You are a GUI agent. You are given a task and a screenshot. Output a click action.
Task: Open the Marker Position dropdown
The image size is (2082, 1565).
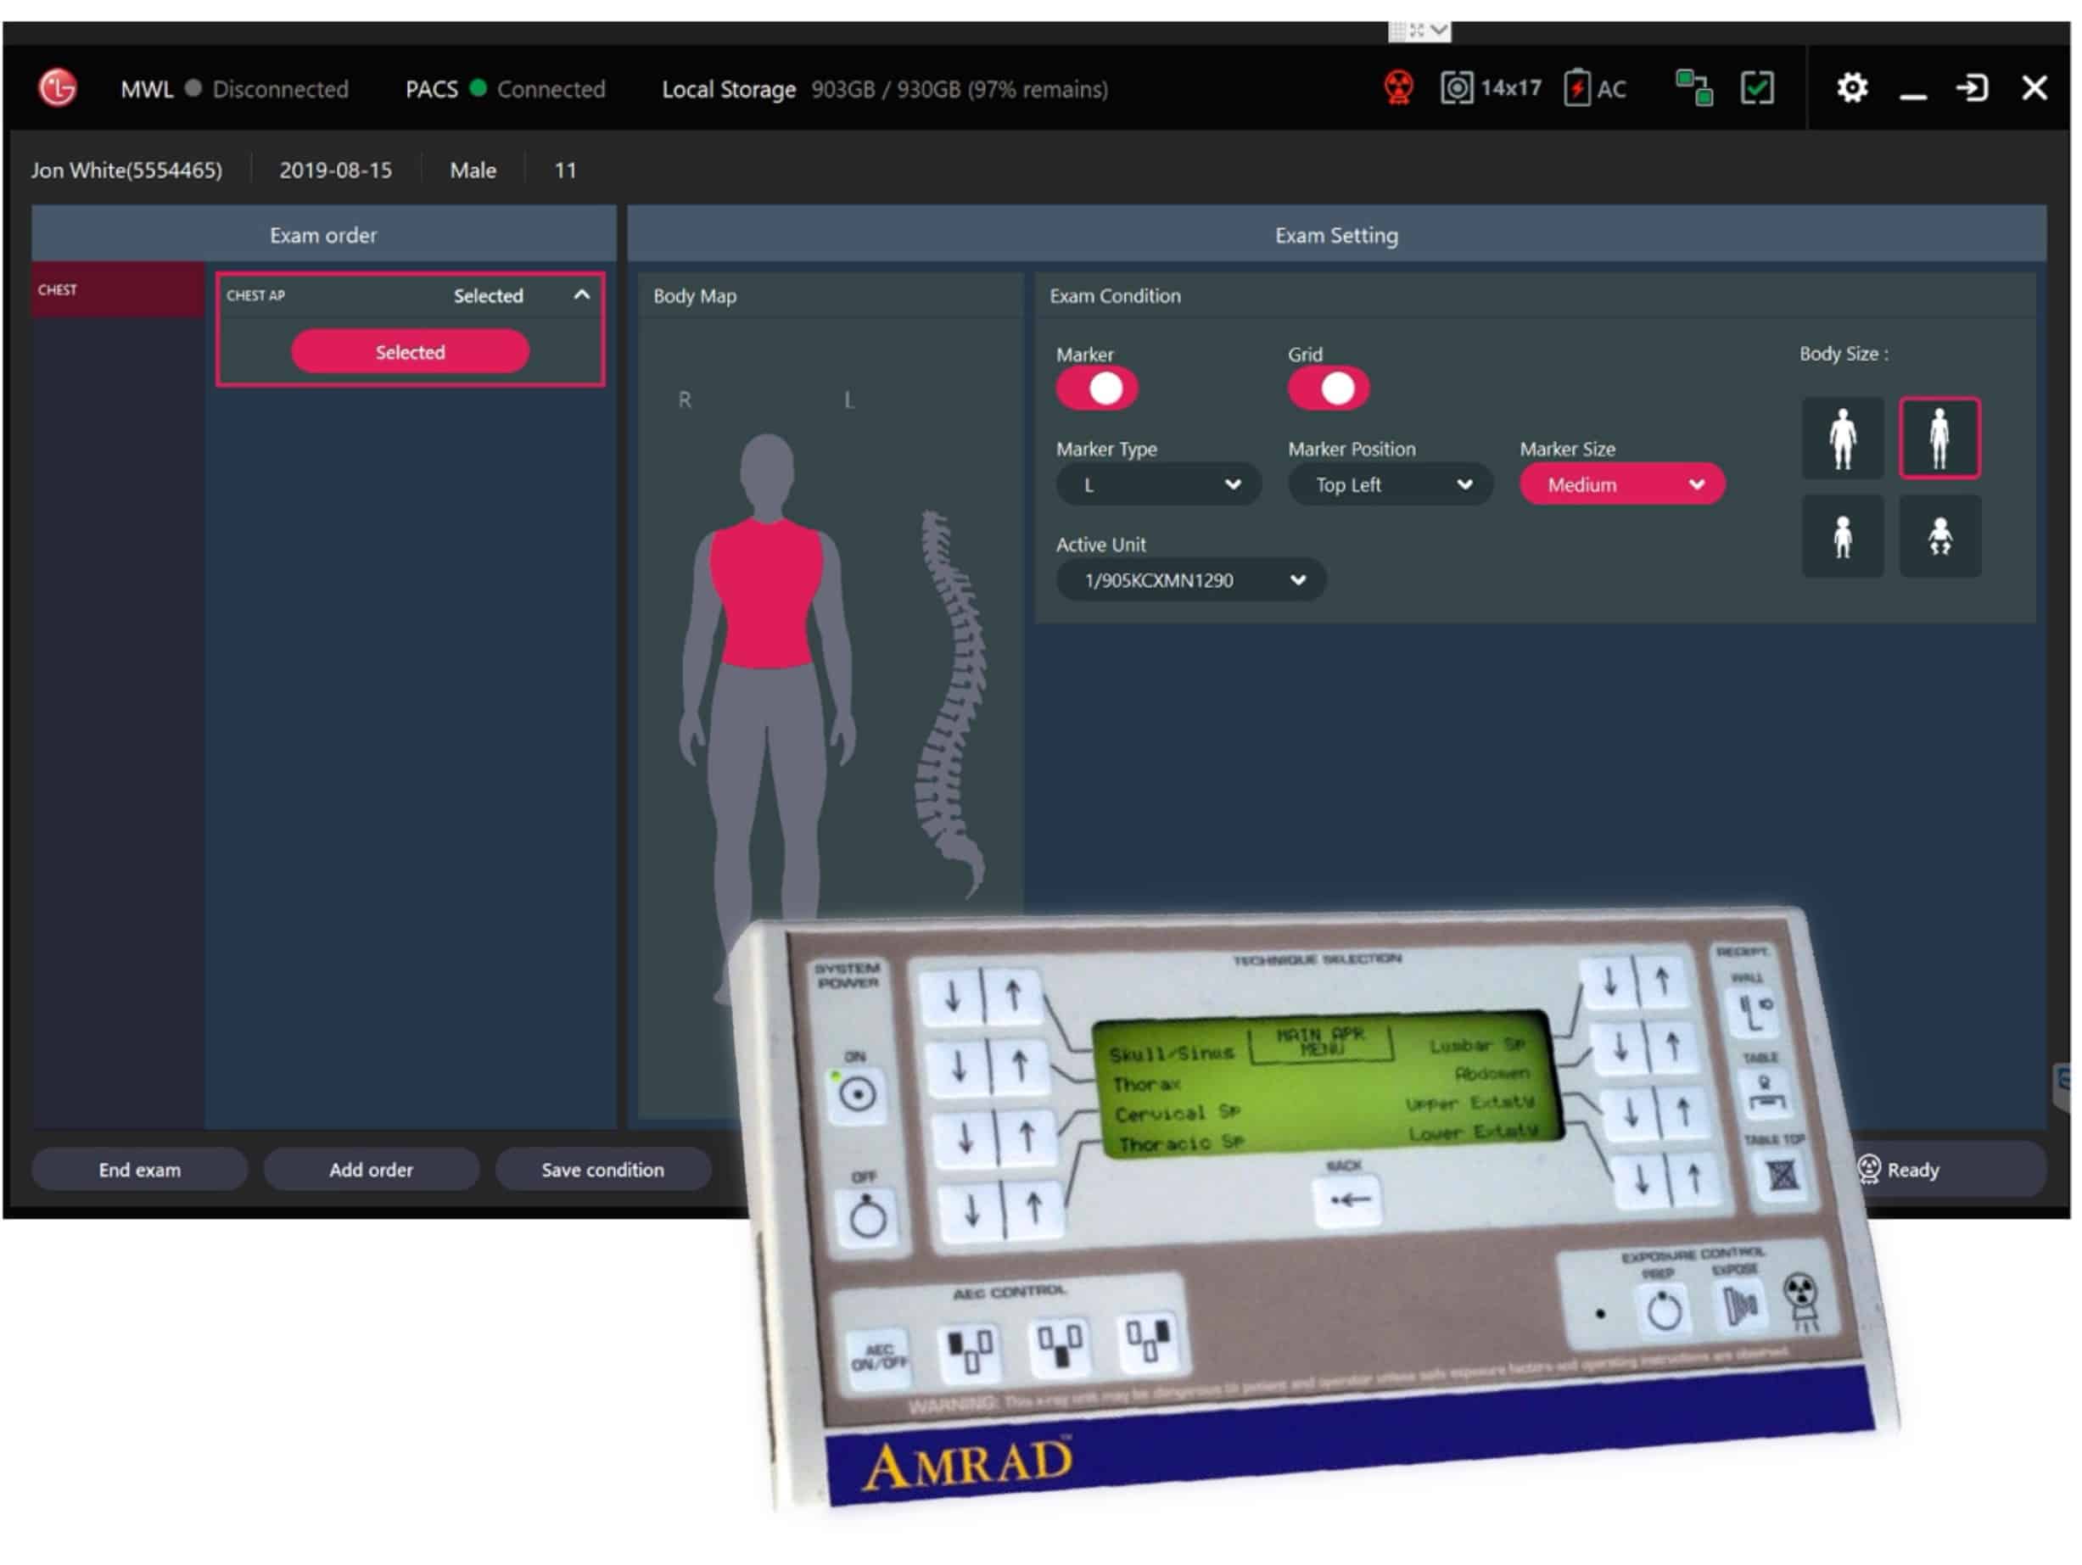[1391, 484]
